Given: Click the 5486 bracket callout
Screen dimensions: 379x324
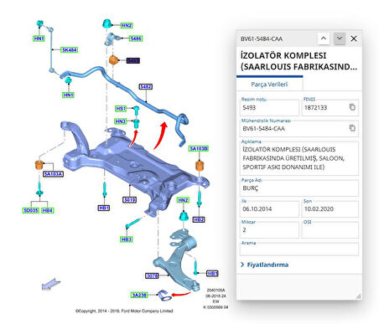Looking at the screenshot, I should [x=136, y=39].
